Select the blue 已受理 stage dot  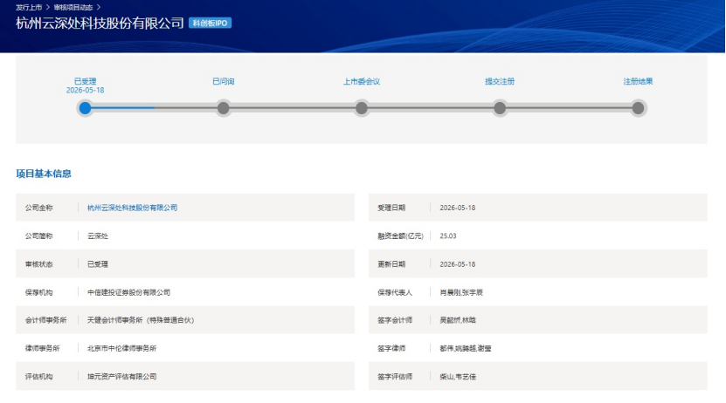pos(86,108)
